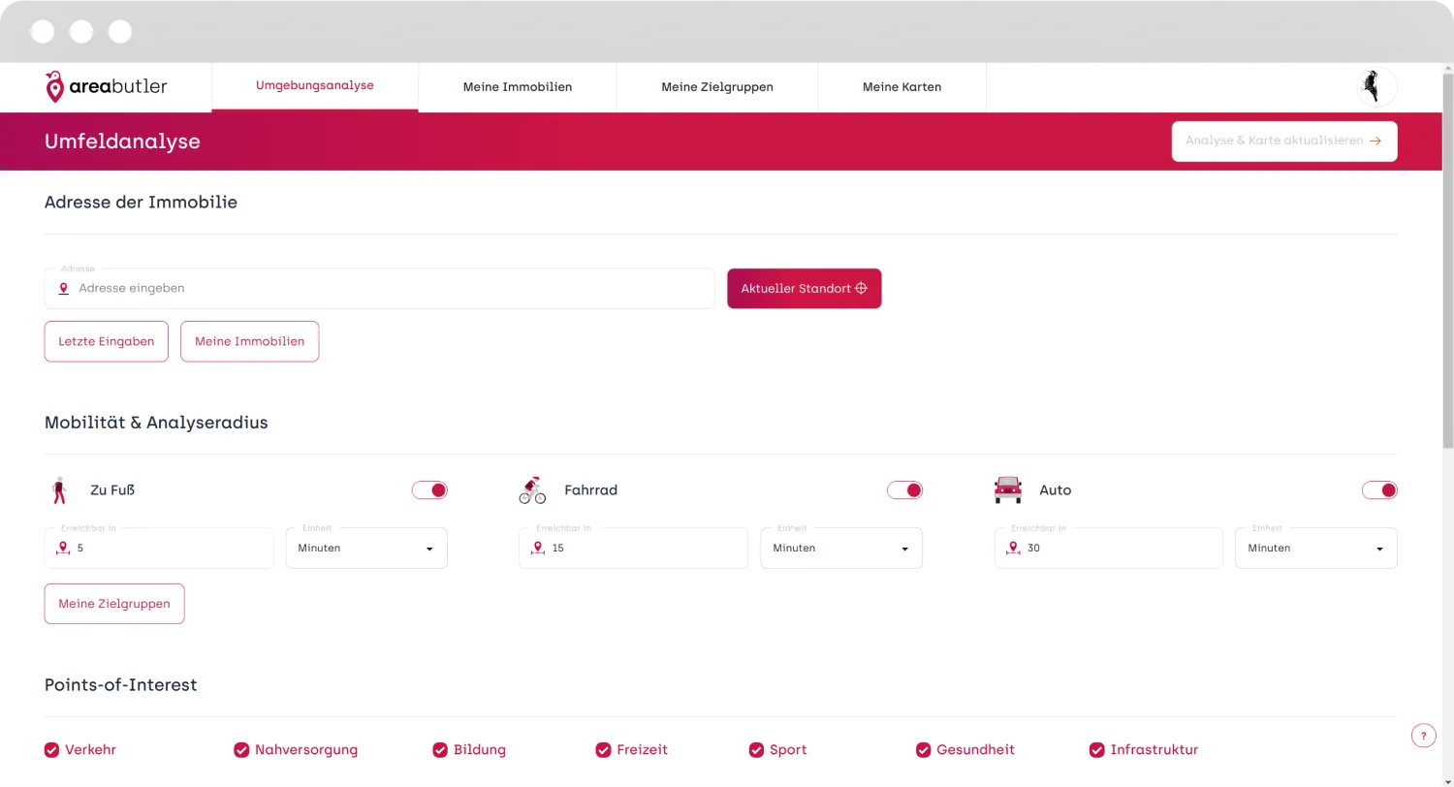The height and width of the screenshot is (787, 1454).
Task: Uncheck the Sport checkbox
Action: click(x=757, y=750)
